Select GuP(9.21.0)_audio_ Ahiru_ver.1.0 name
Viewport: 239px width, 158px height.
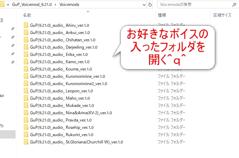59,25
